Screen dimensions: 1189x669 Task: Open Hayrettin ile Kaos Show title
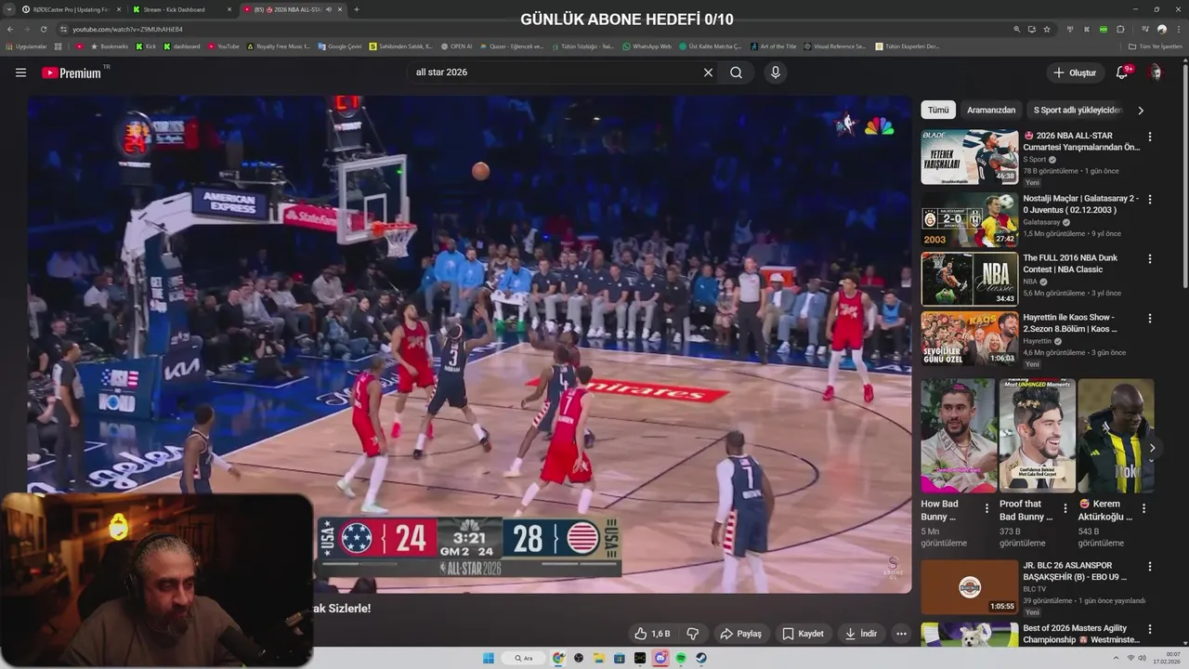[1070, 323]
